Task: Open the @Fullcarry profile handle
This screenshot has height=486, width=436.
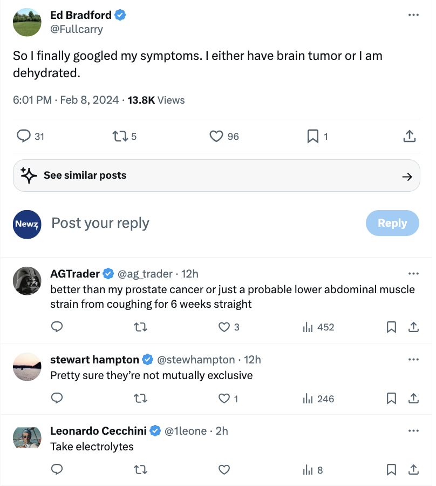Action: click(77, 29)
